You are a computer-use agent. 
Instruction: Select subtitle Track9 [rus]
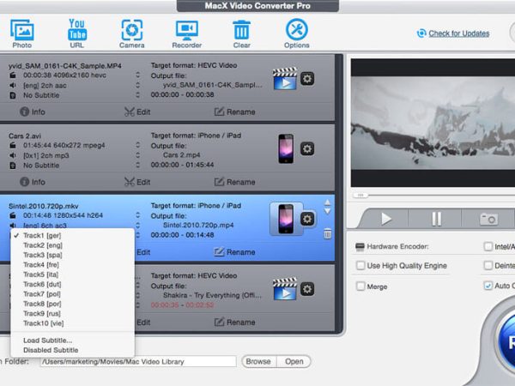(x=73, y=313)
